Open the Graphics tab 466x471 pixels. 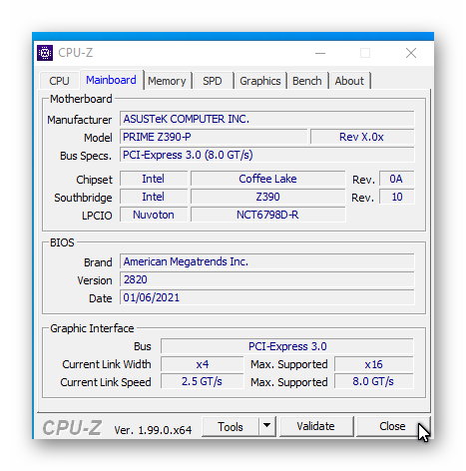(260, 81)
